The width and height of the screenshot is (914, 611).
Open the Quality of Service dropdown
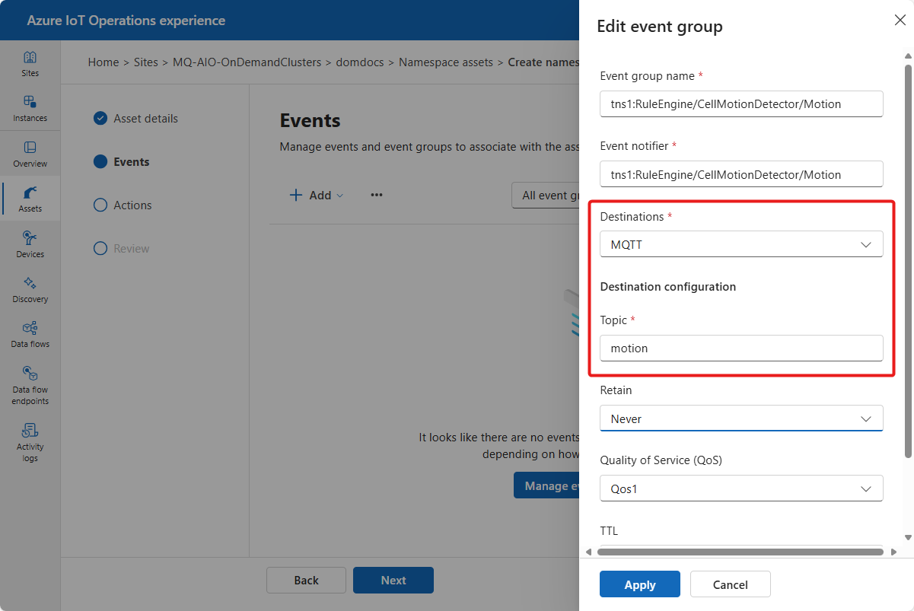[741, 488]
